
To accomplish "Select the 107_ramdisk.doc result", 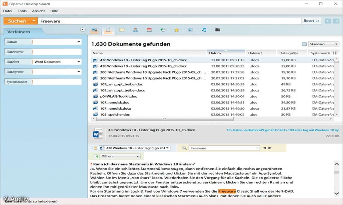I will click(213, 102).
